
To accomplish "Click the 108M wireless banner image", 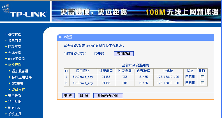I will (137, 11).
